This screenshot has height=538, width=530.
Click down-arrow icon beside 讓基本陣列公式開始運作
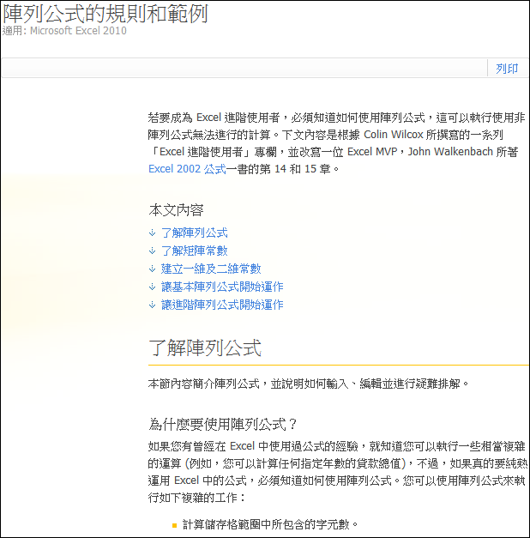tap(153, 287)
